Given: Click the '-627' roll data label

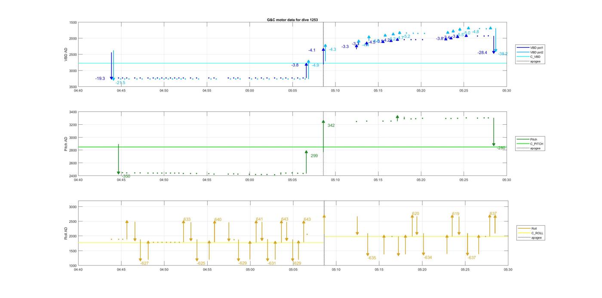Looking at the screenshot, I should [x=144, y=263].
